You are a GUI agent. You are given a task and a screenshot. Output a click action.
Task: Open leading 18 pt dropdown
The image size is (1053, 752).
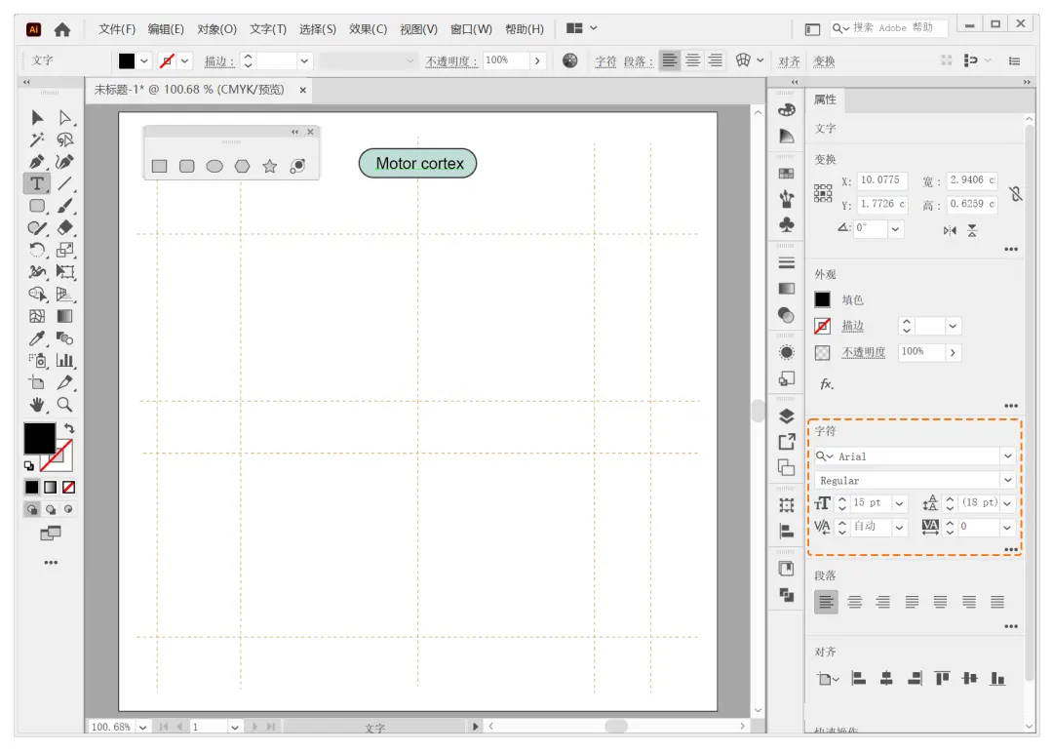(1007, 503)
